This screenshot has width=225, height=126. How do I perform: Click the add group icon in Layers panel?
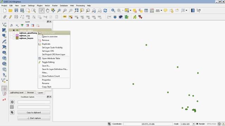[x=12, y=26]
